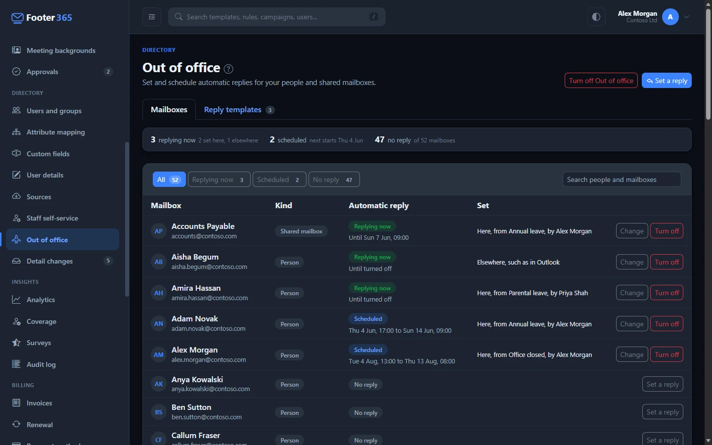Click the Shared mailbox kind tag
The width and height of the screenshot is (712, 445).
[301, 231]
